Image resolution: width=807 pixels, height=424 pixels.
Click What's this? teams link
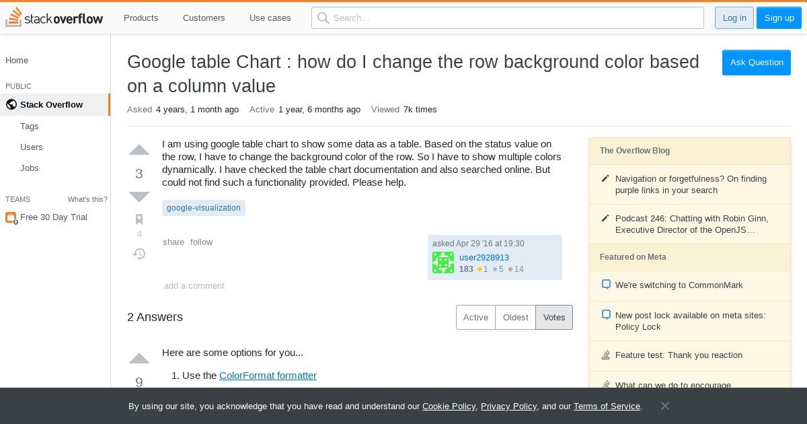(87, 199)
